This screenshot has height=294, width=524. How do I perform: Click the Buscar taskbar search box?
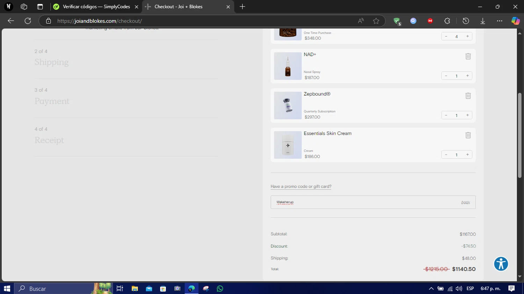pyautogui.click(x=63, y=288)
